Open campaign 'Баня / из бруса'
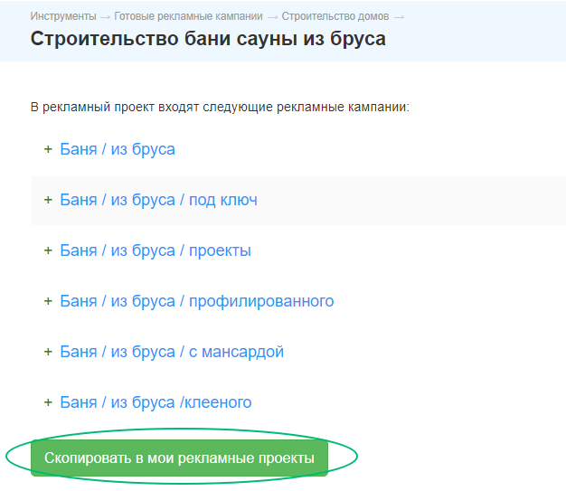The width and height of the screenshot is (566, 491). pyautogui.click(x=118, y=149)
